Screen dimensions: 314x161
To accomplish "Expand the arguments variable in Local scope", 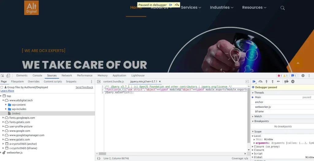I will [x=254, y=143].
